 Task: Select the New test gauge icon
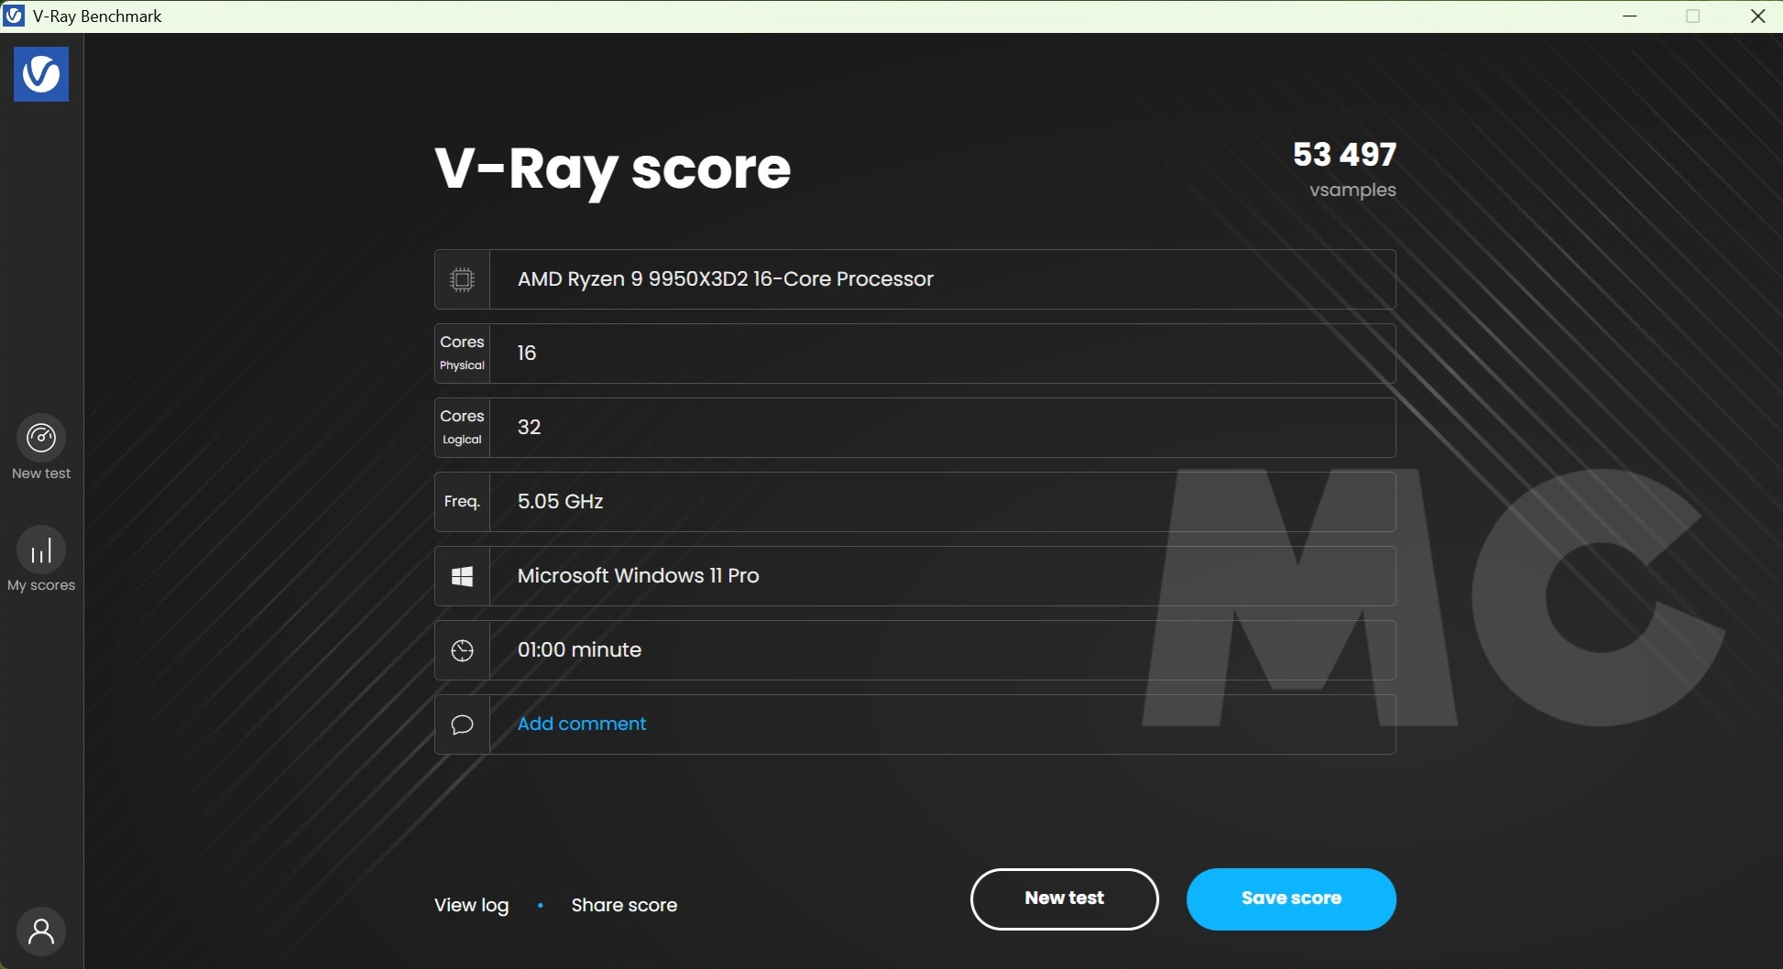pyautogui.click(x=40, y=436)
